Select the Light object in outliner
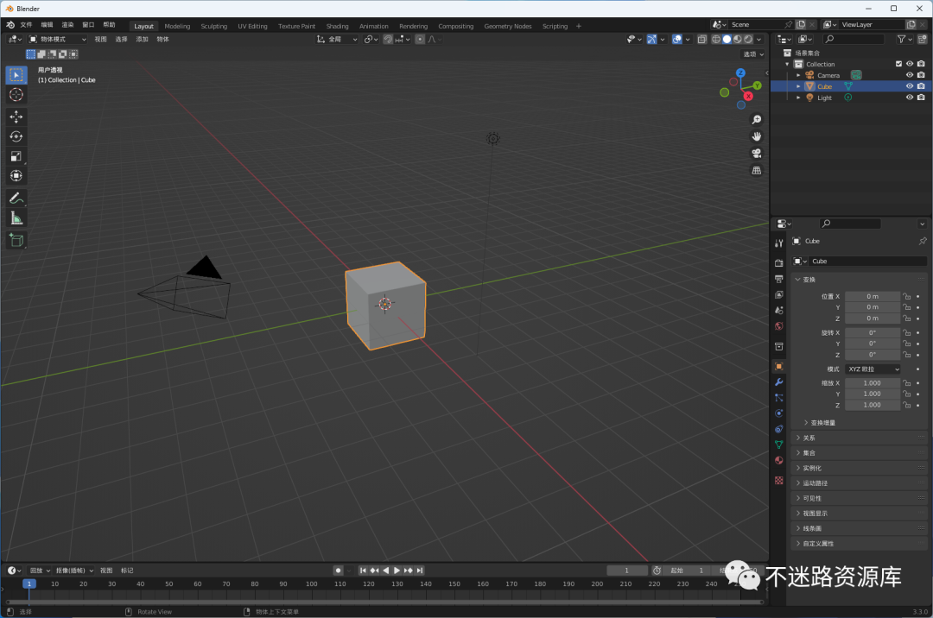 coord(824,98)
